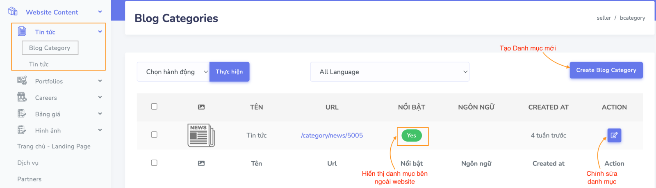Expand the Portfolios menu chevron
The width and height of the screenshot is (656, 188).
pos(100,81)
